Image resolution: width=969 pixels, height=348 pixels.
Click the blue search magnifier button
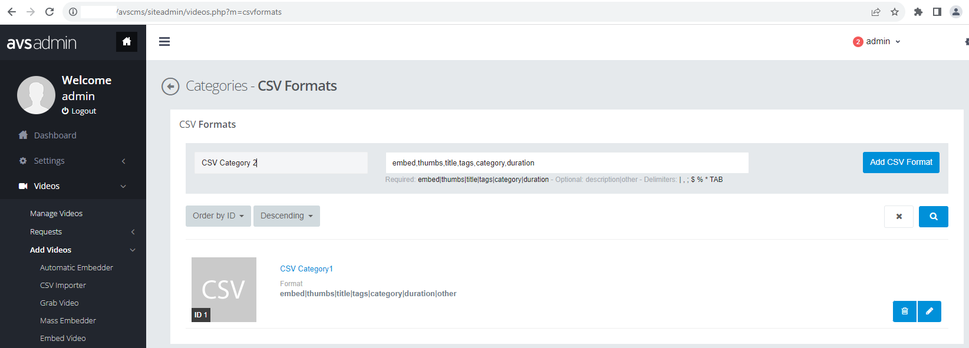coord(934,217)
